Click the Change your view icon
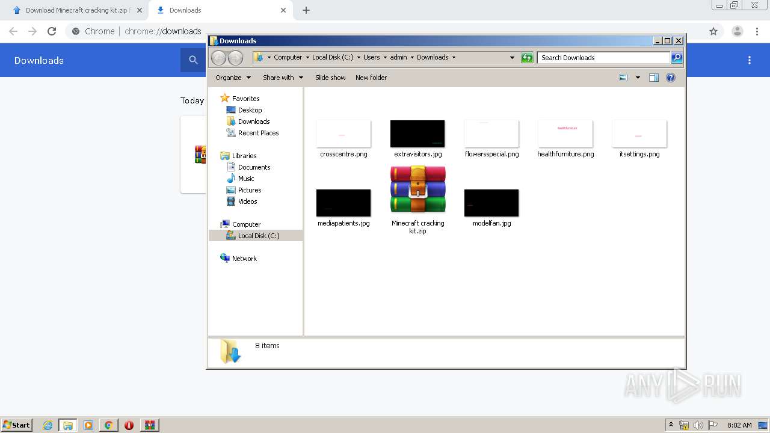 [623, 78]
